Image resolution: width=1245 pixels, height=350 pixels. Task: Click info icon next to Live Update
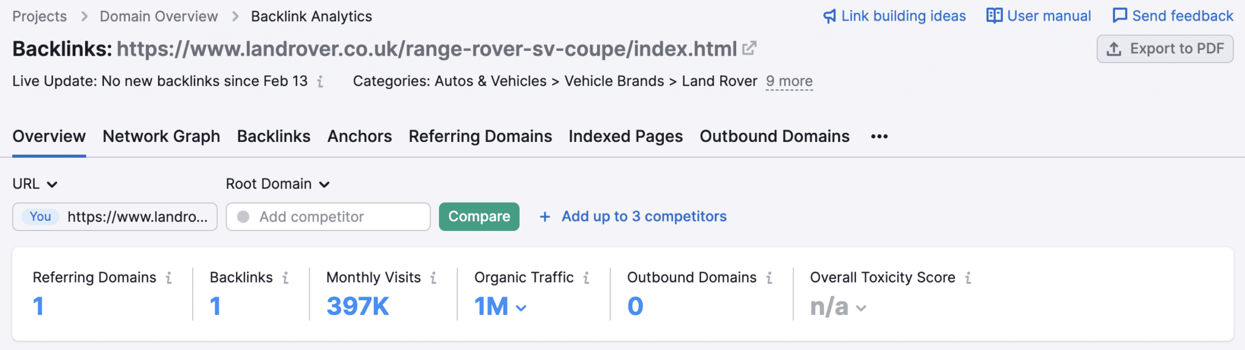[x=320, y=81]
